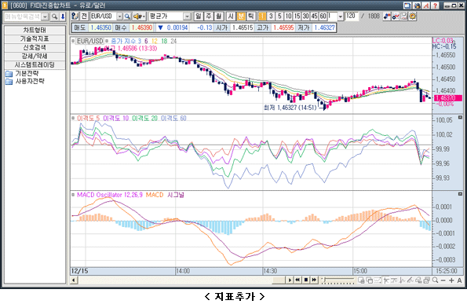Click the bar count field showing 120
Image resolution: width=467 pixels, height=304 pixels.
tap(352, 16)
